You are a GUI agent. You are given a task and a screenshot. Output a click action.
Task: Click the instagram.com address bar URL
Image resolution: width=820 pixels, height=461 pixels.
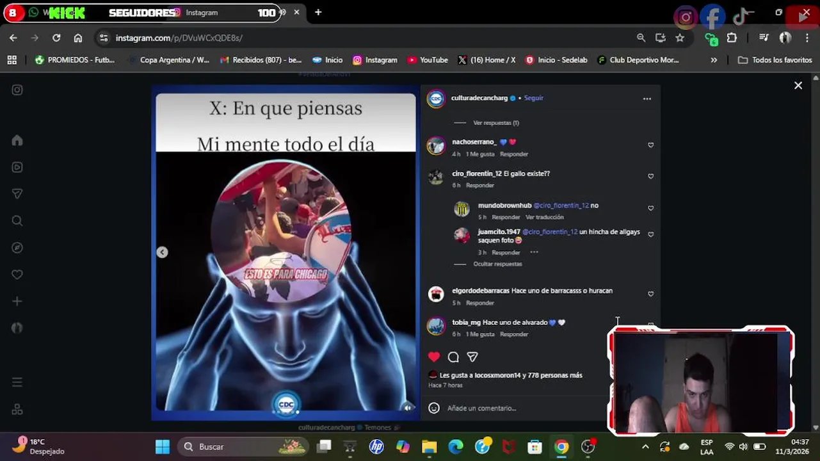pyautogui.click(x=179, y=38)
